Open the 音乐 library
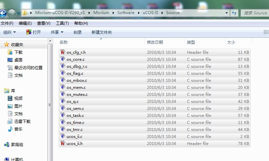 [18, 129]
